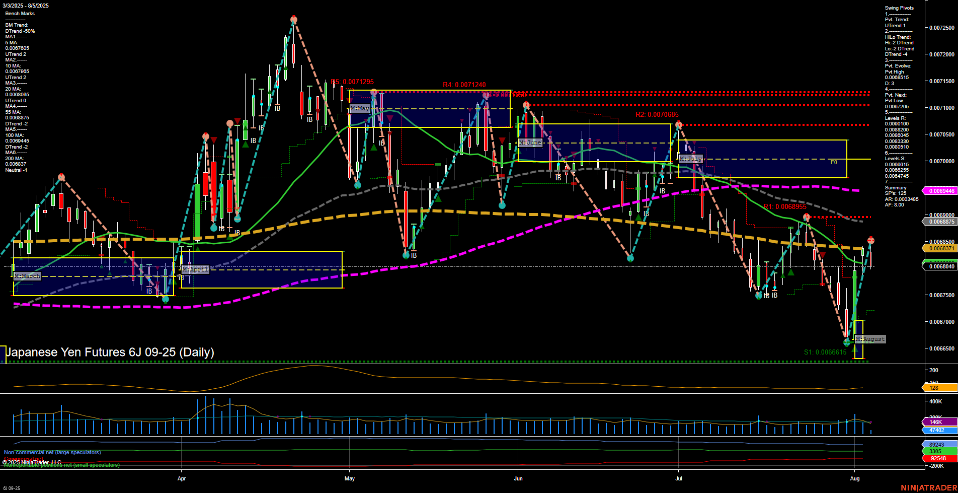Click the green 3305 Commercial net value tag
This screenshot has width=958, height=493.
(x=938, y=451)
